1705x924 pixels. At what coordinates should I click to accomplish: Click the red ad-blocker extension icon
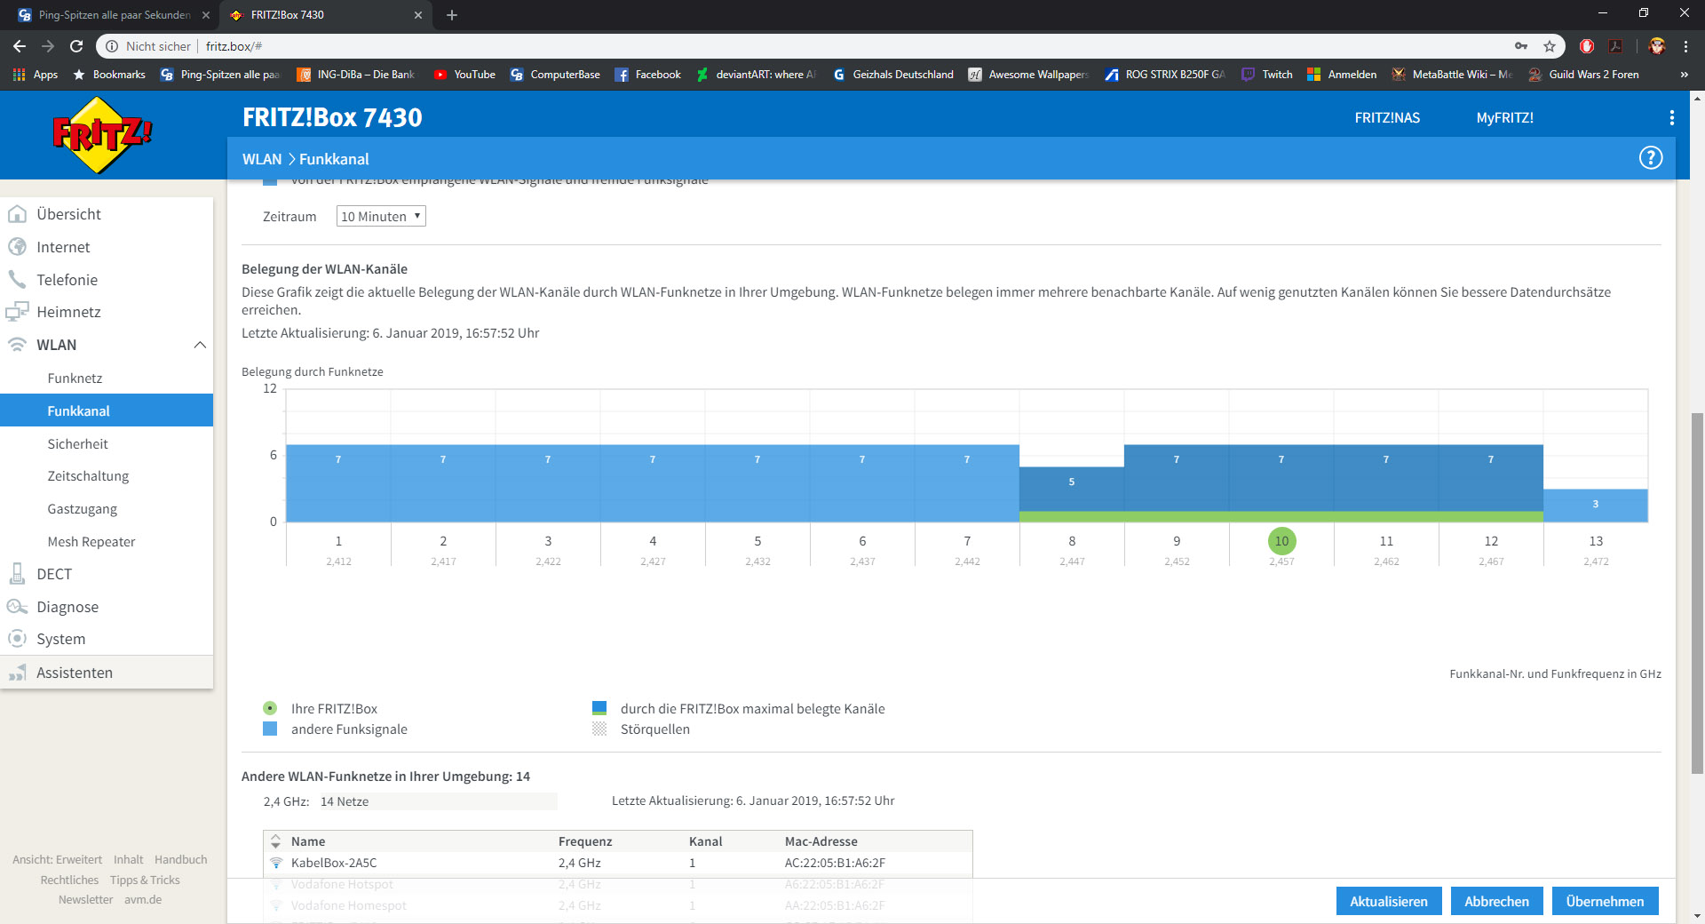pos(1587,46)
